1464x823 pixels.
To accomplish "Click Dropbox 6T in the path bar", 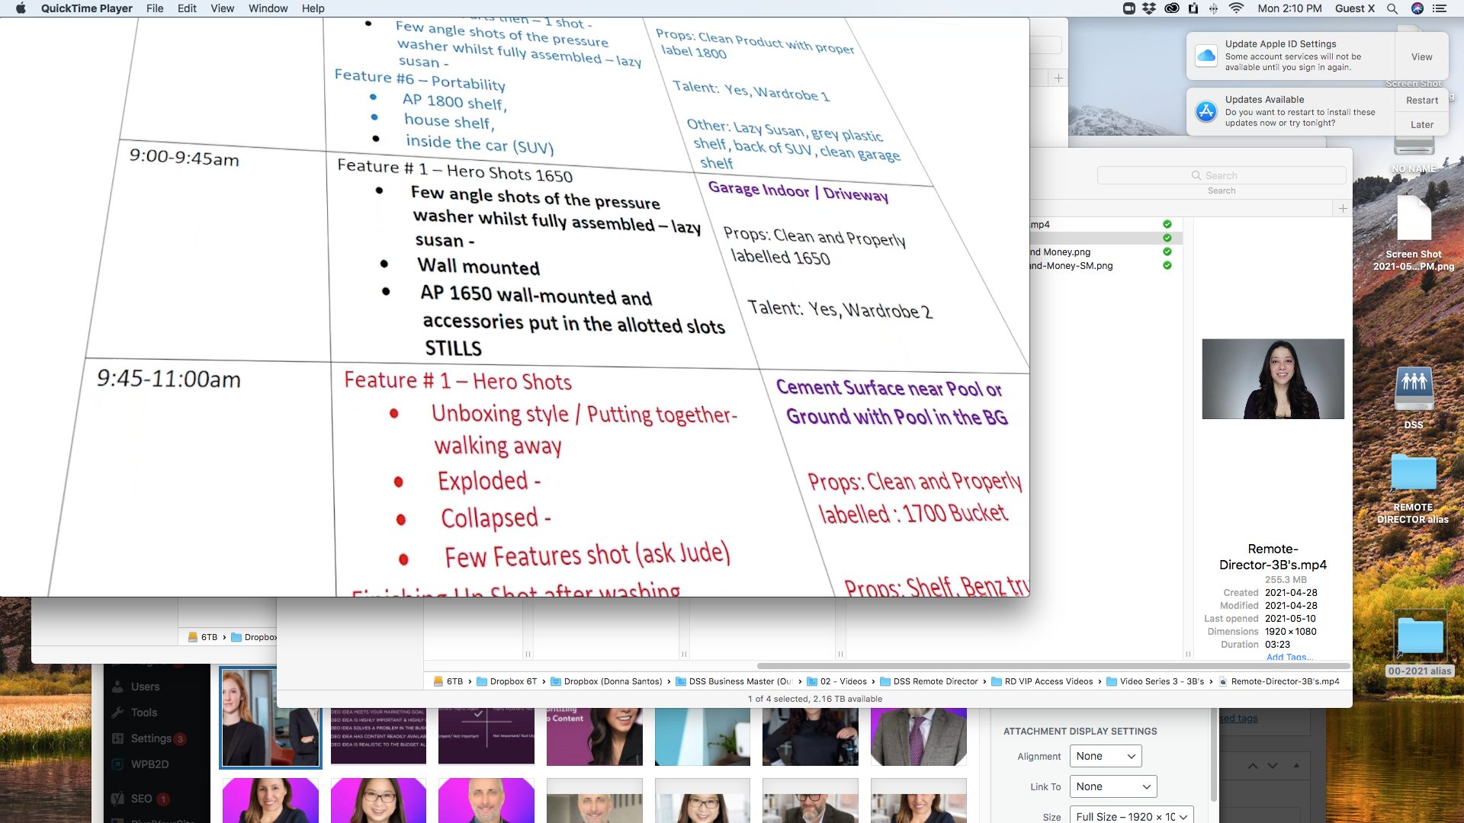I will tap(507, 681).
